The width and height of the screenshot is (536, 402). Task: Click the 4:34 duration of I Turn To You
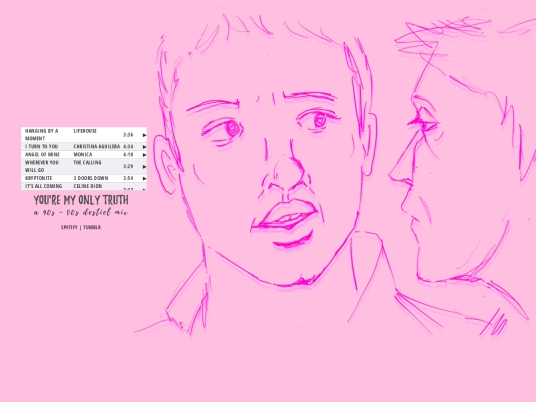128,147
